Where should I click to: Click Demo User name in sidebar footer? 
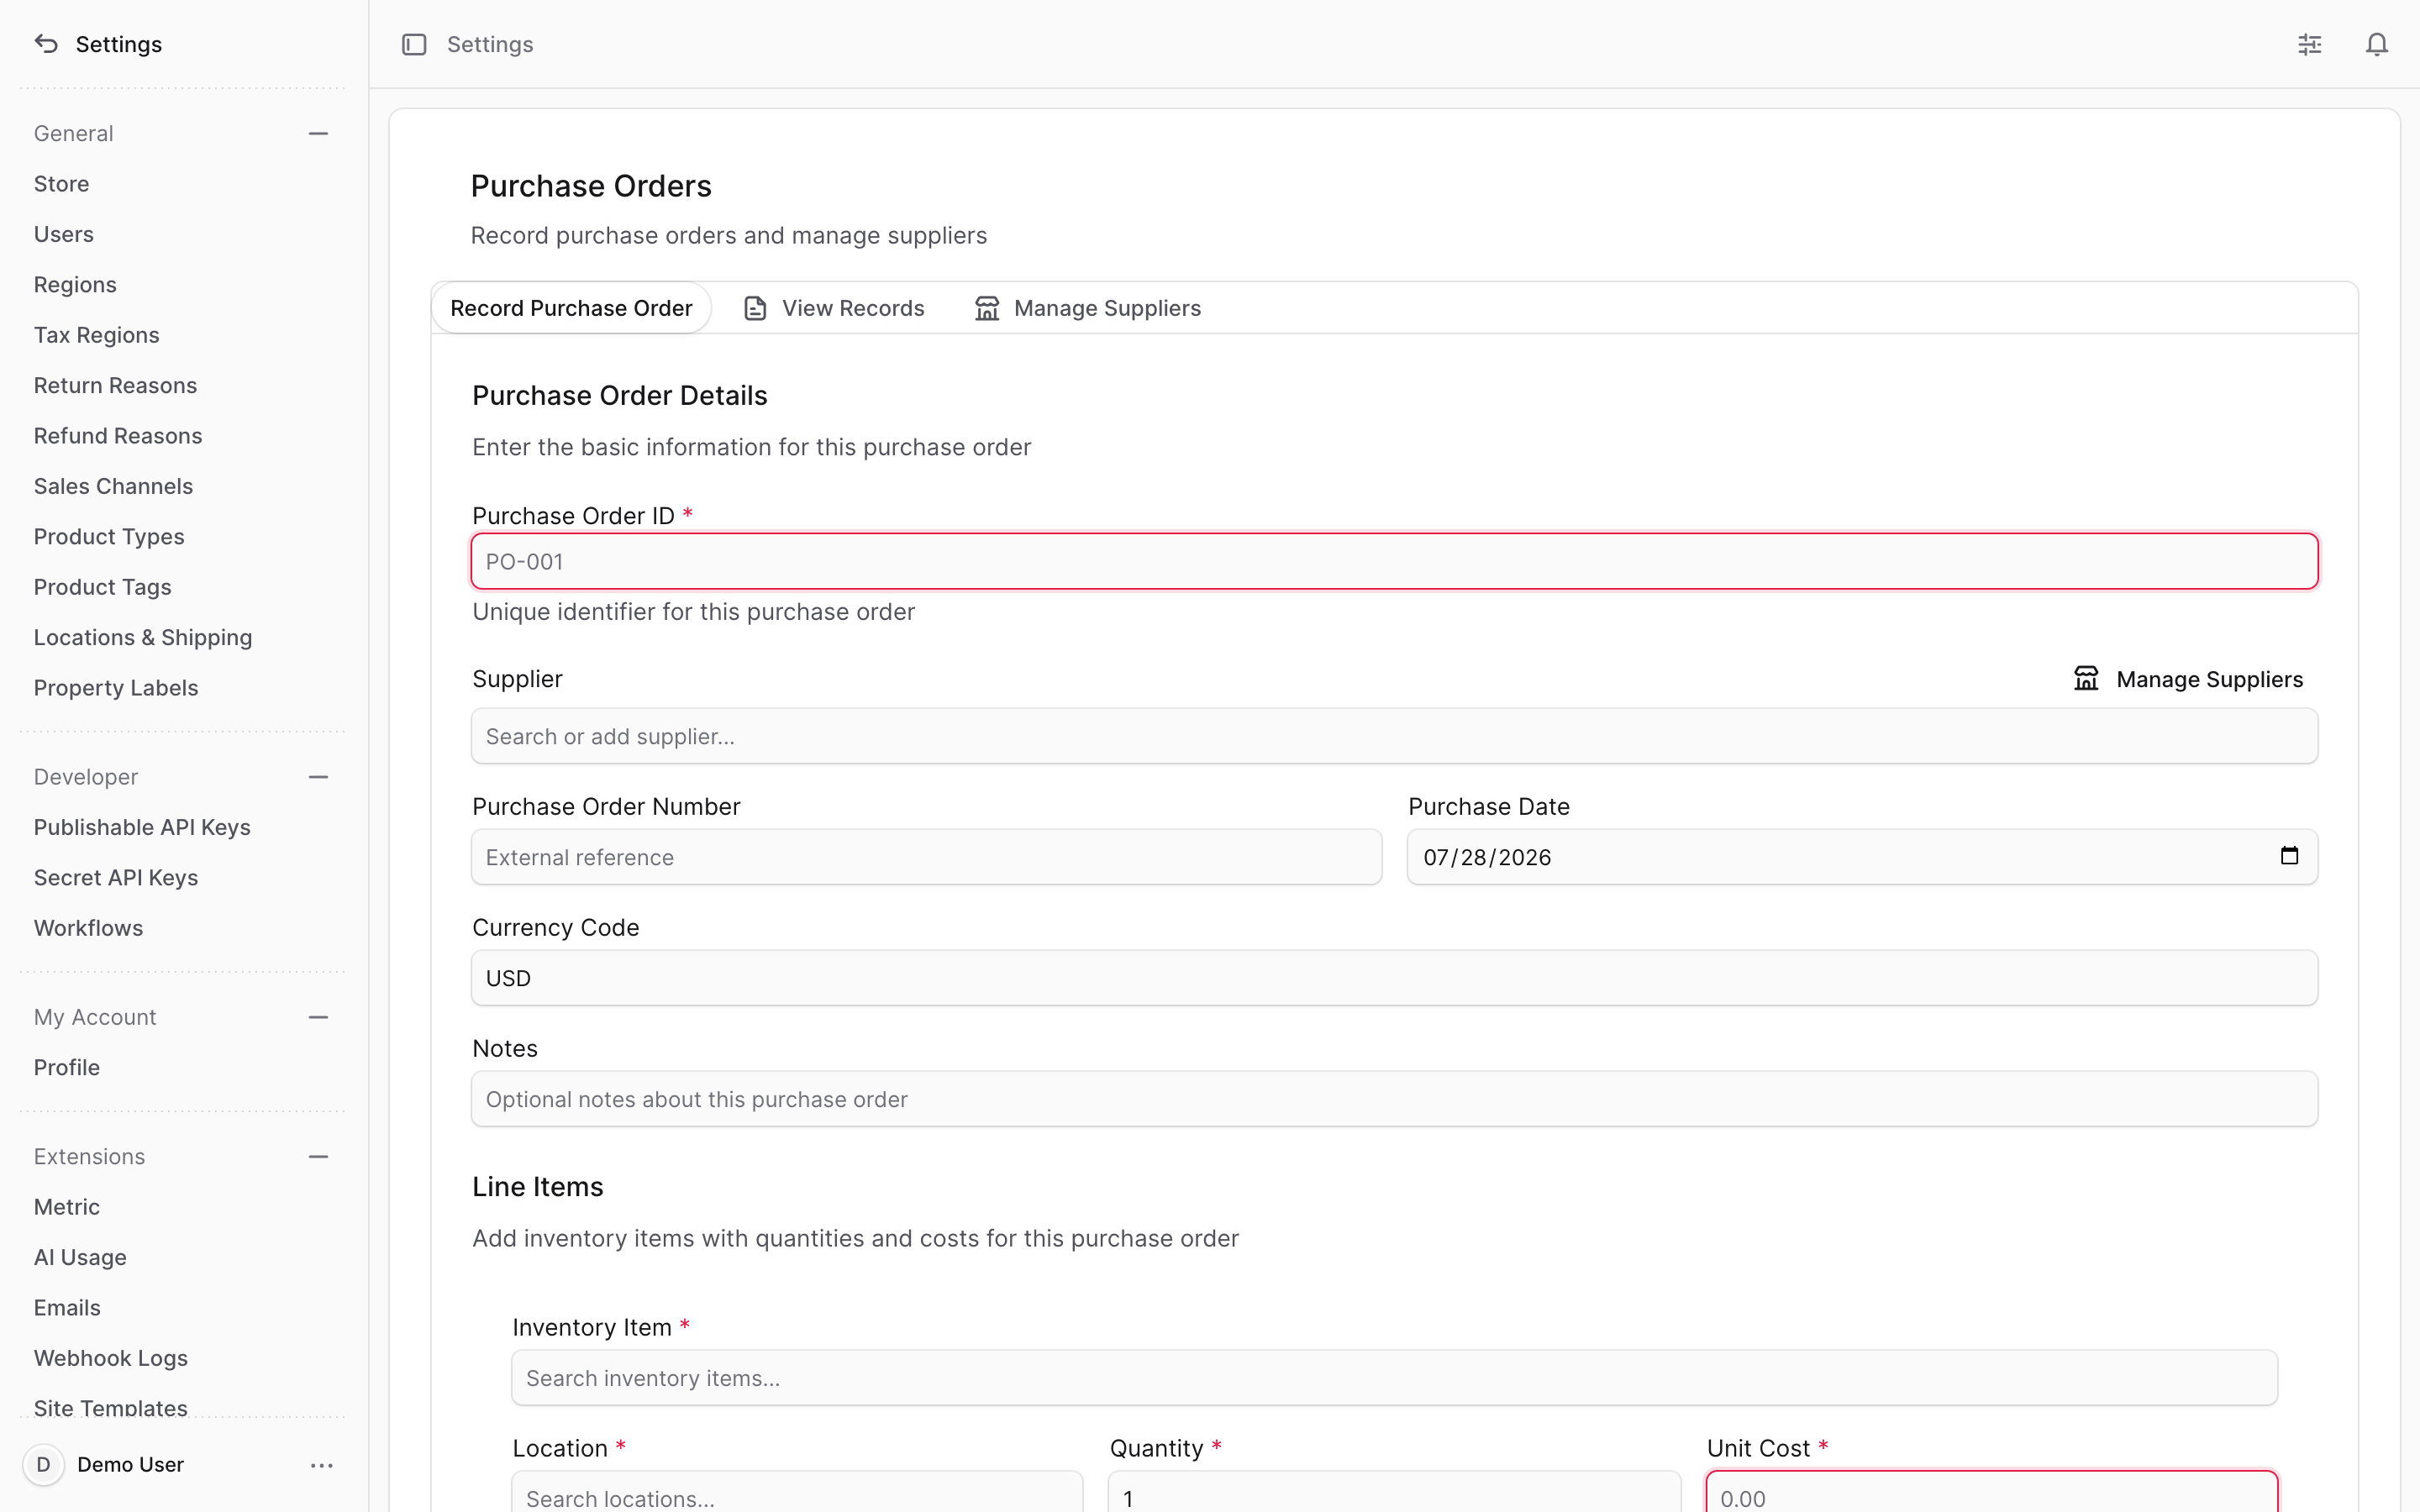click(130, 1465)
